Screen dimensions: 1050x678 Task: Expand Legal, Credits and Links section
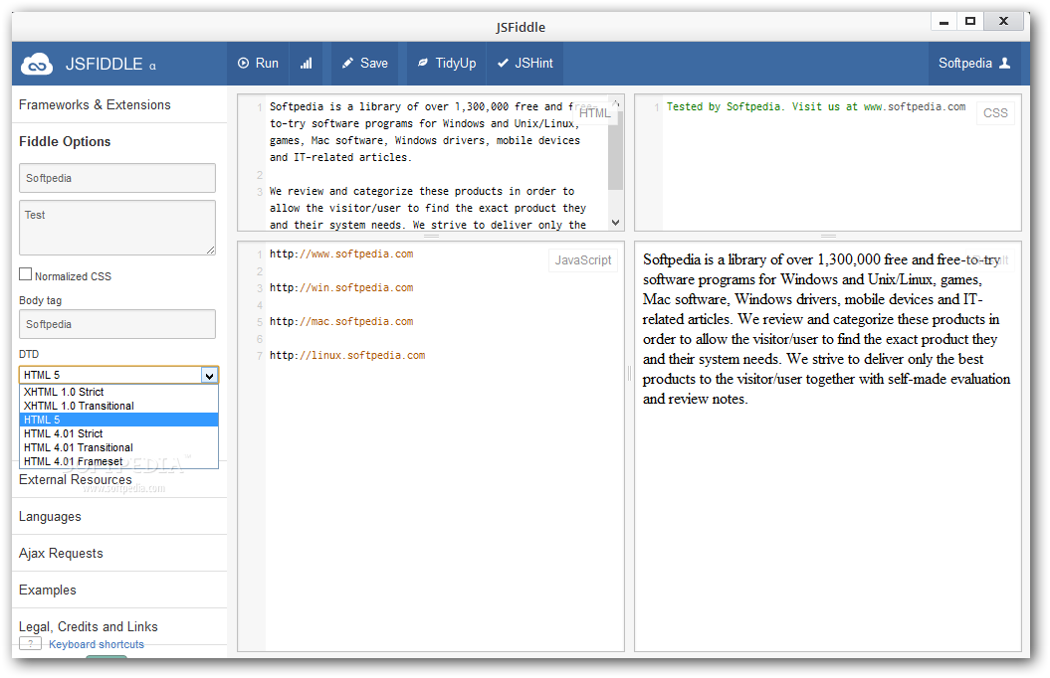point(89,627)
